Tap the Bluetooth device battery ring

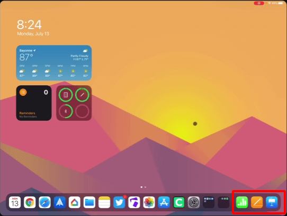[66, 111]
